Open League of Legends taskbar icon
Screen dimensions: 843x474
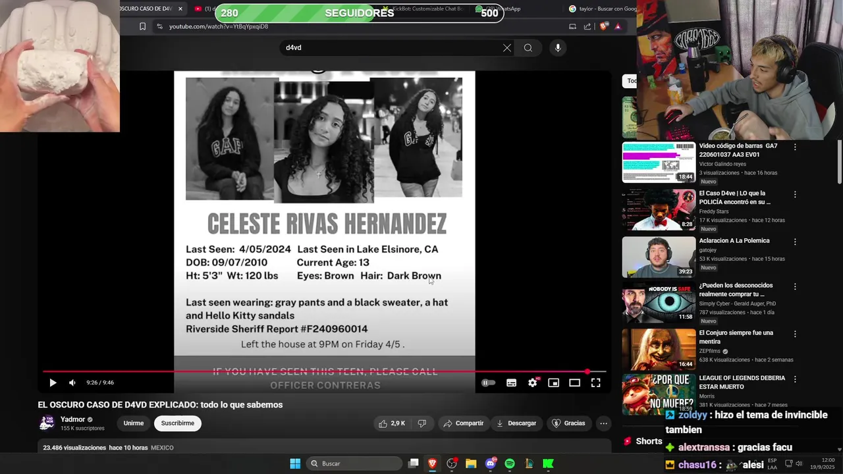tap(529, 463)
